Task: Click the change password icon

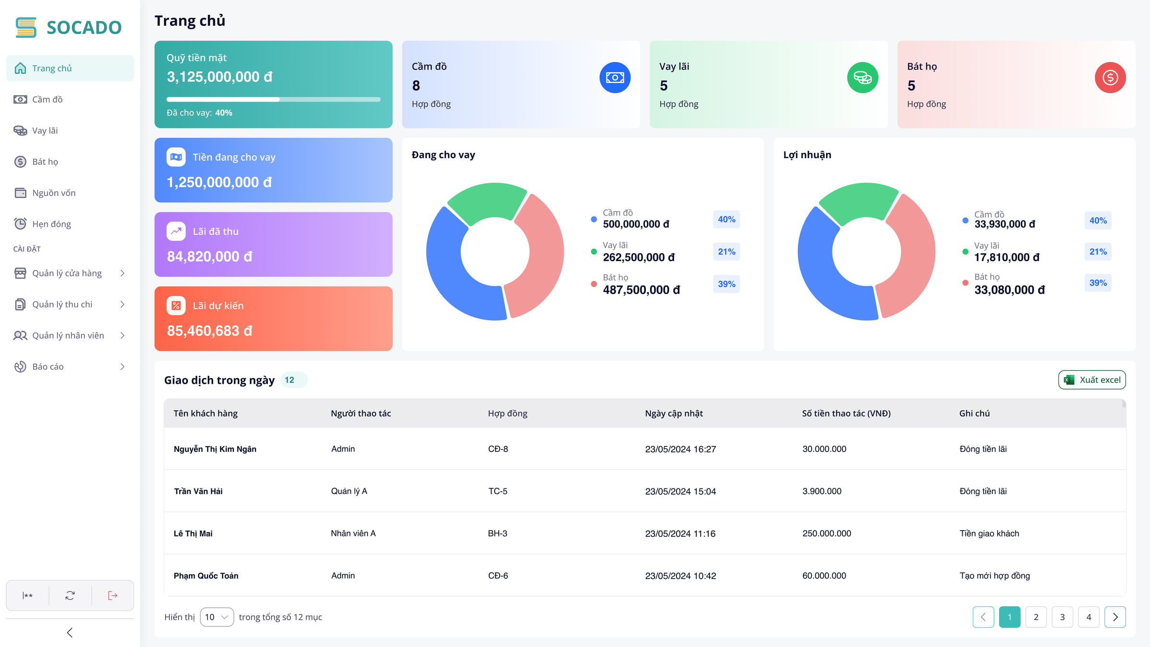Action: pyautogui.click(x=28, y=595)
